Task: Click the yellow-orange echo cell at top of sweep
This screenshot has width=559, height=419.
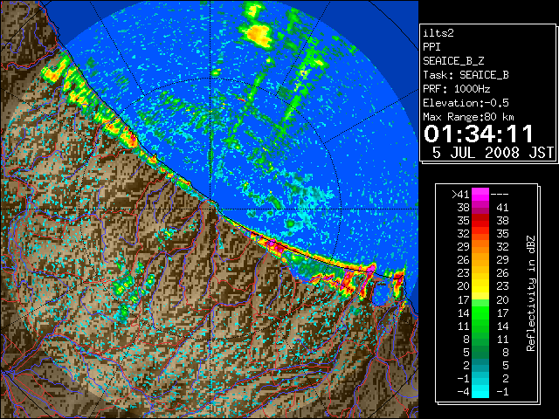Action: click(x=258, y=35)
